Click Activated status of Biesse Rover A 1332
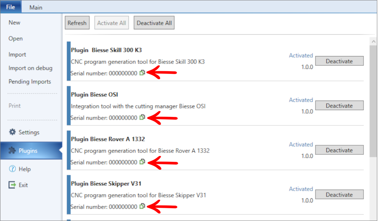 (301, 144)
